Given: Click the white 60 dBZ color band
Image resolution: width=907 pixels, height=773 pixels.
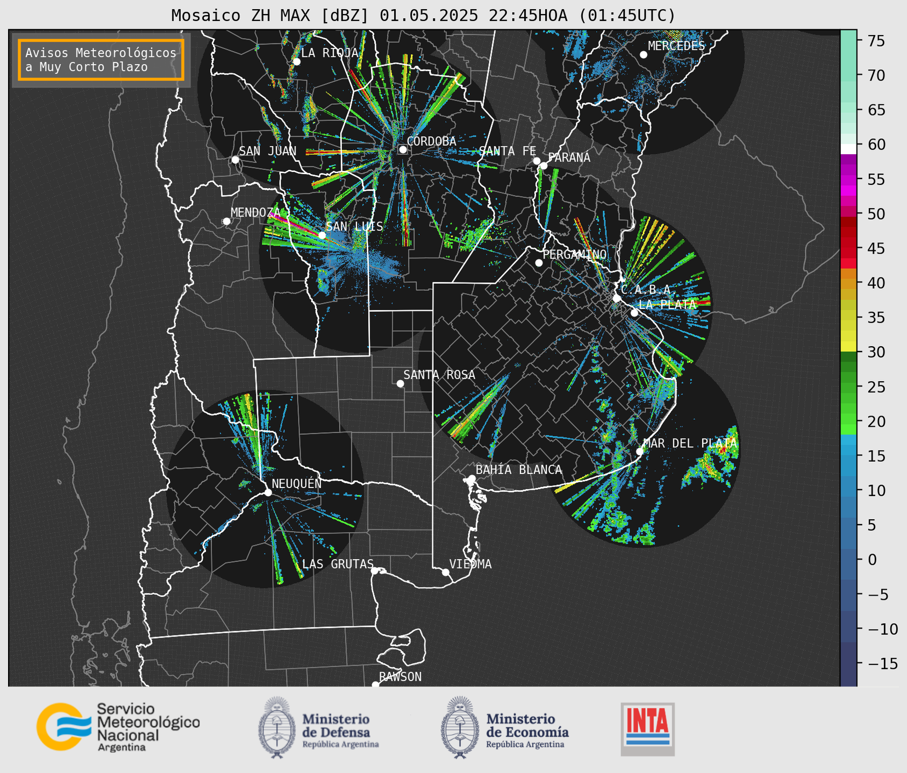Looking at the screenshot, I should 848,149.
